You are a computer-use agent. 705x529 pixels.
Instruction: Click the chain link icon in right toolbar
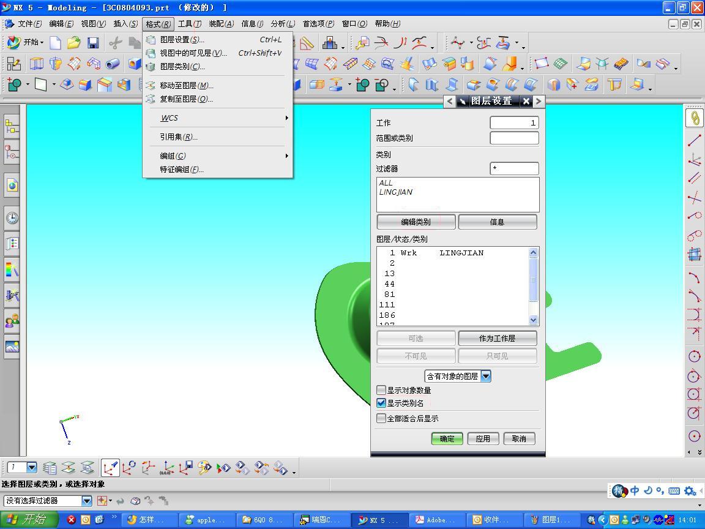tap(695, 118)
